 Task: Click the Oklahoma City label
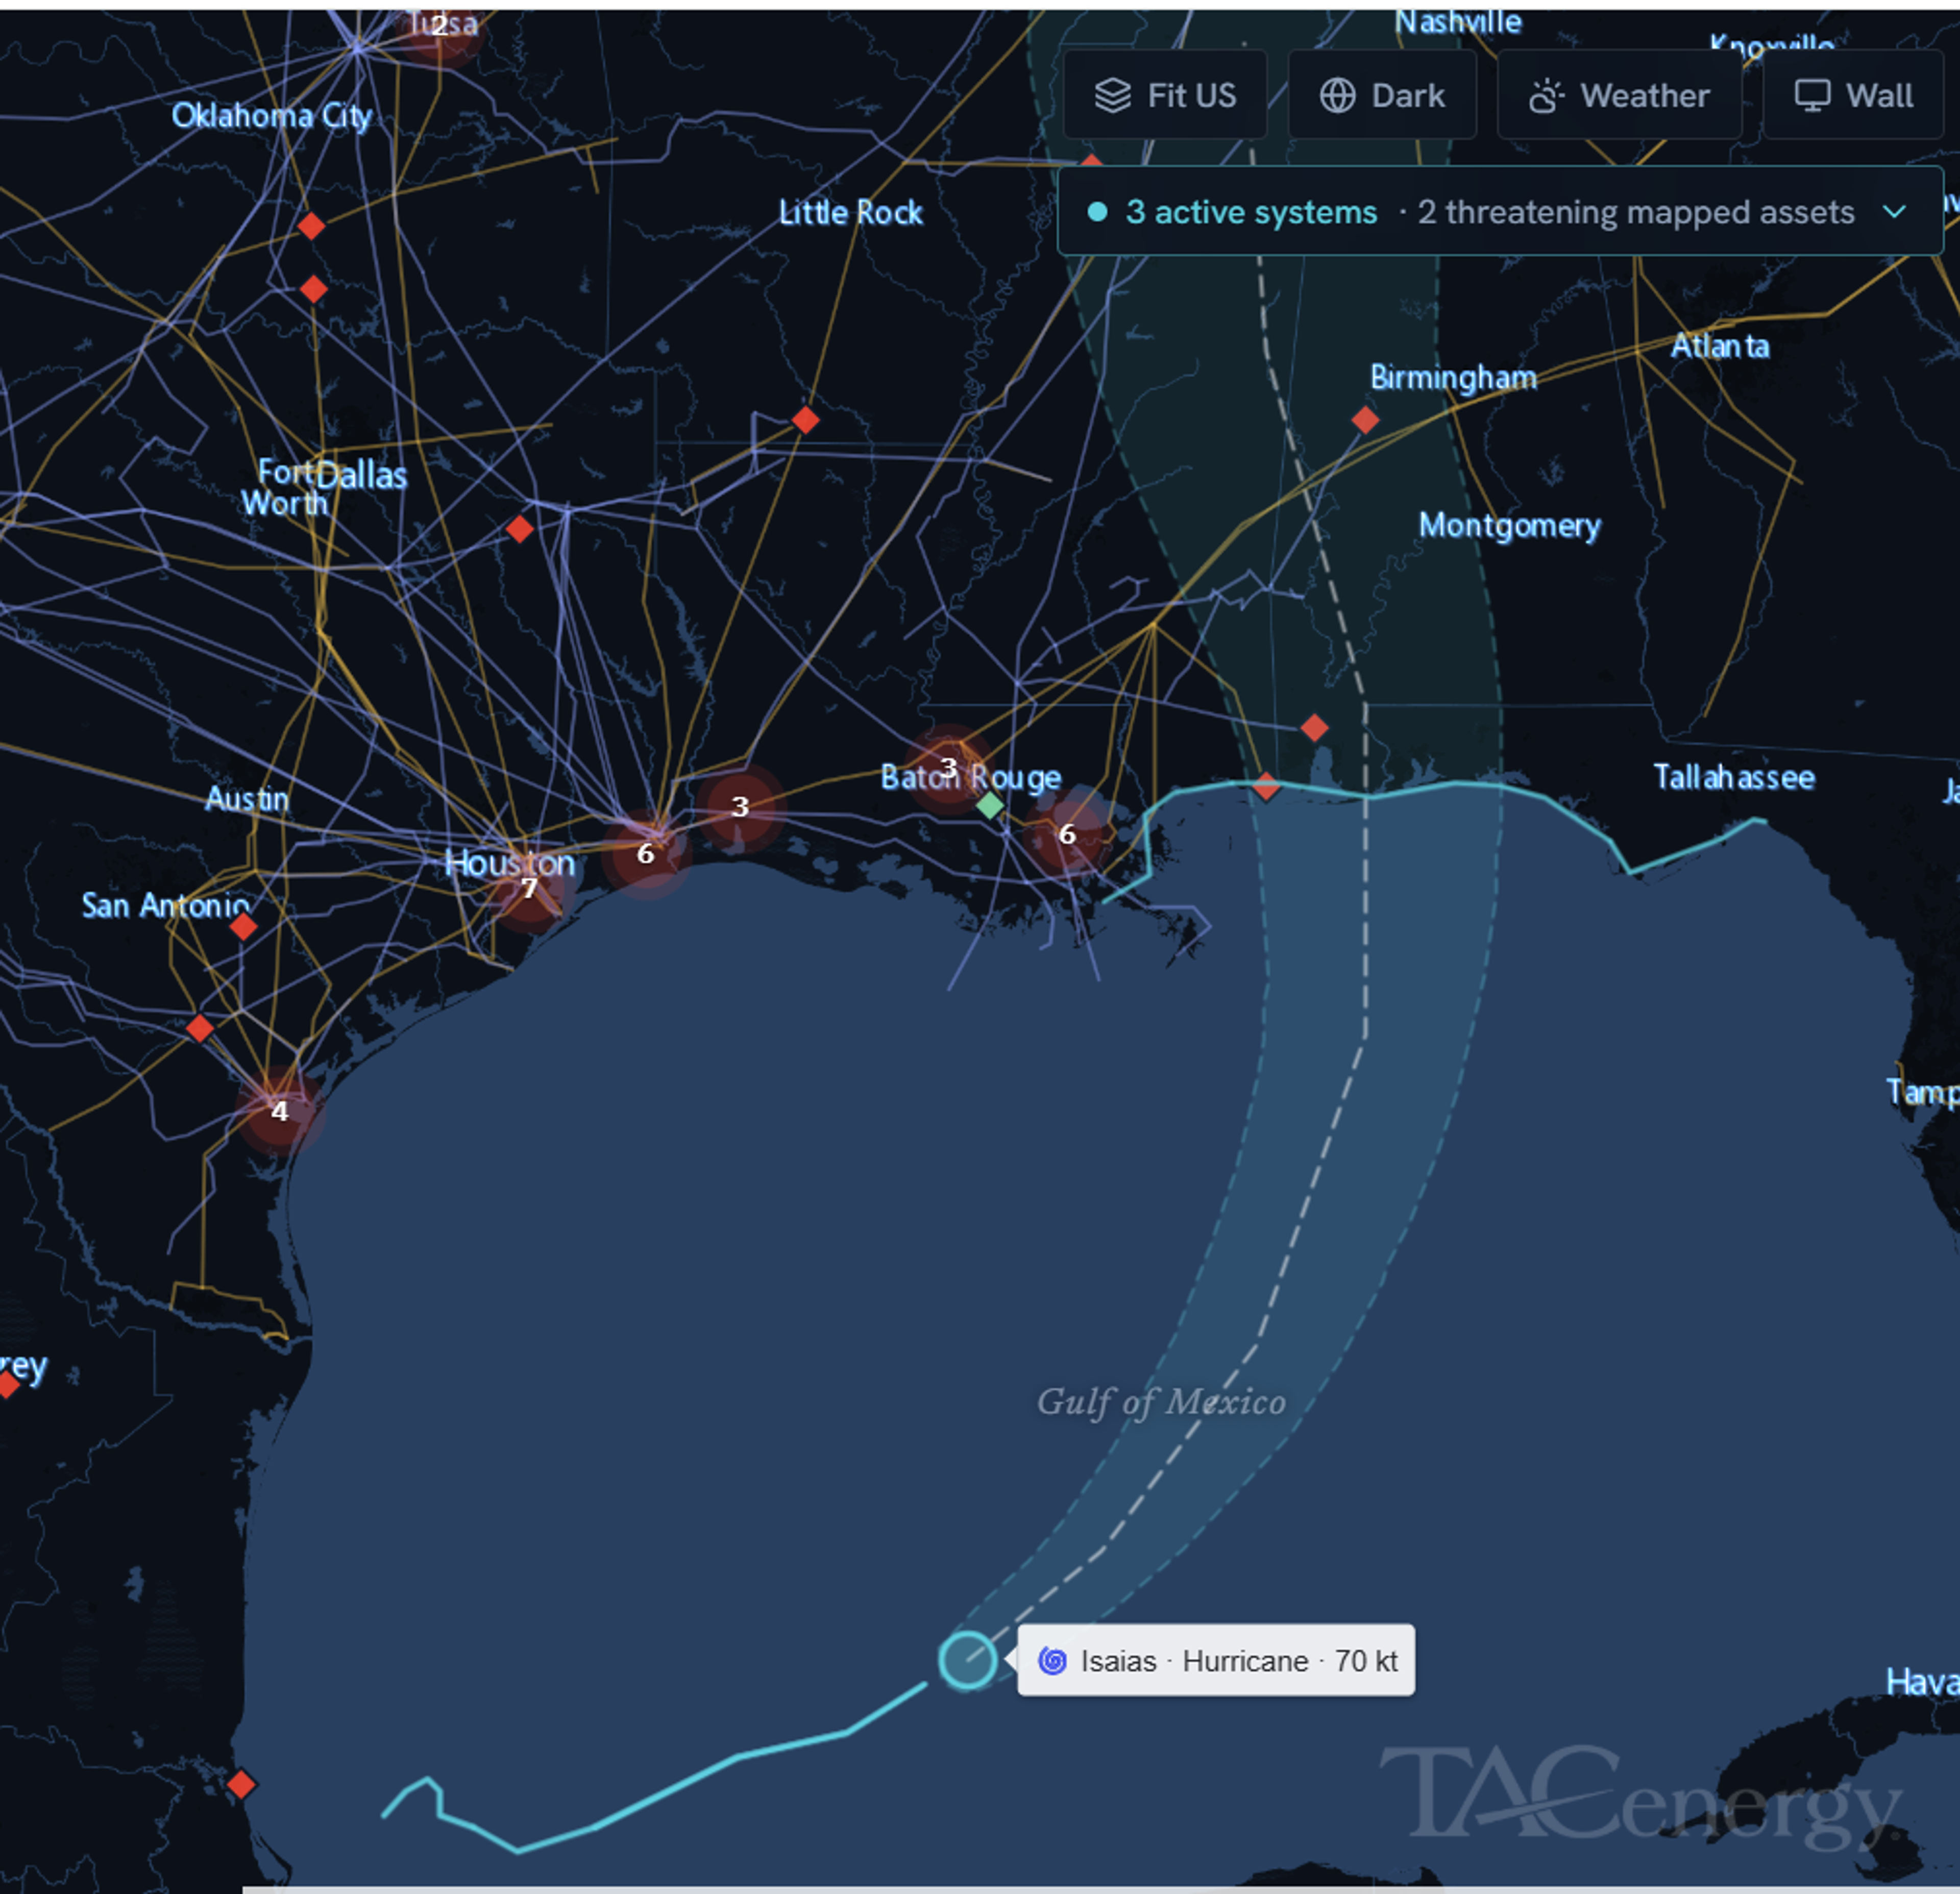coord(272,116)
